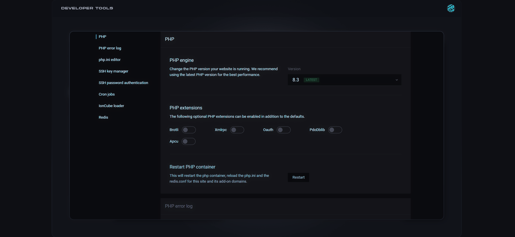The image size is (515, 237).
Task: Toggle the Apcu extension switch
Action: [x=188, y=142]
